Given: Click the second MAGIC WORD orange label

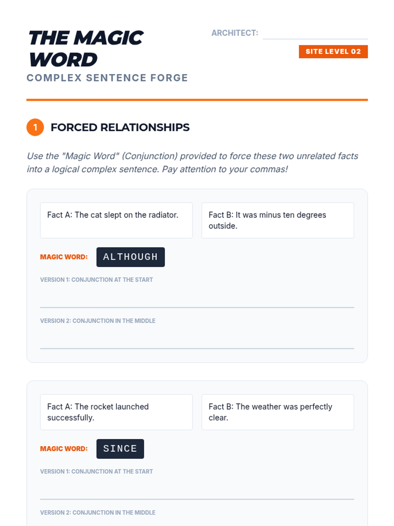Looking at the screenshot, I should pos(64,449).
